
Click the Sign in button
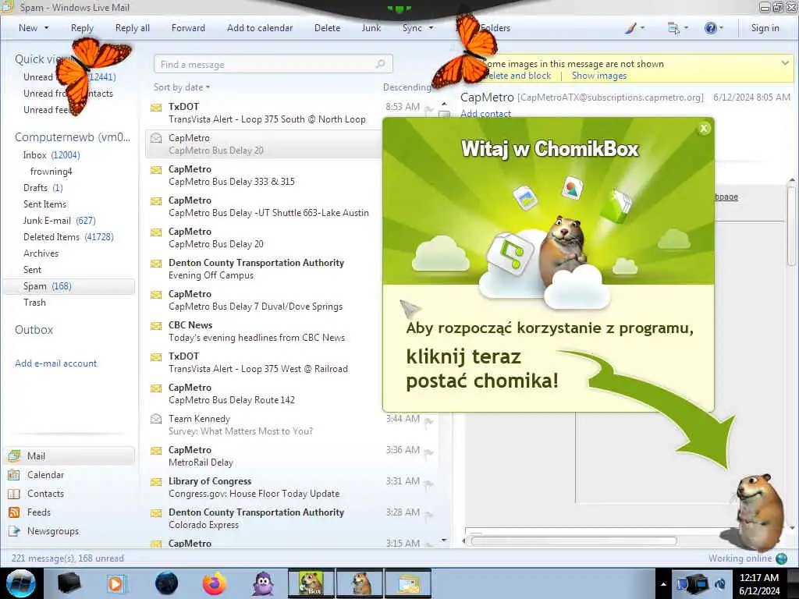point(765,28)
